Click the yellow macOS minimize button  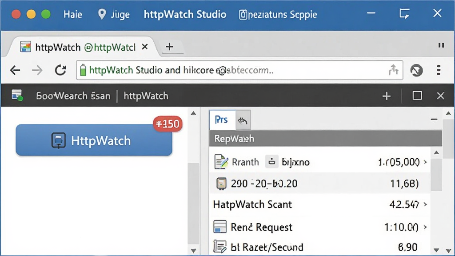click(x=31, y=14)
